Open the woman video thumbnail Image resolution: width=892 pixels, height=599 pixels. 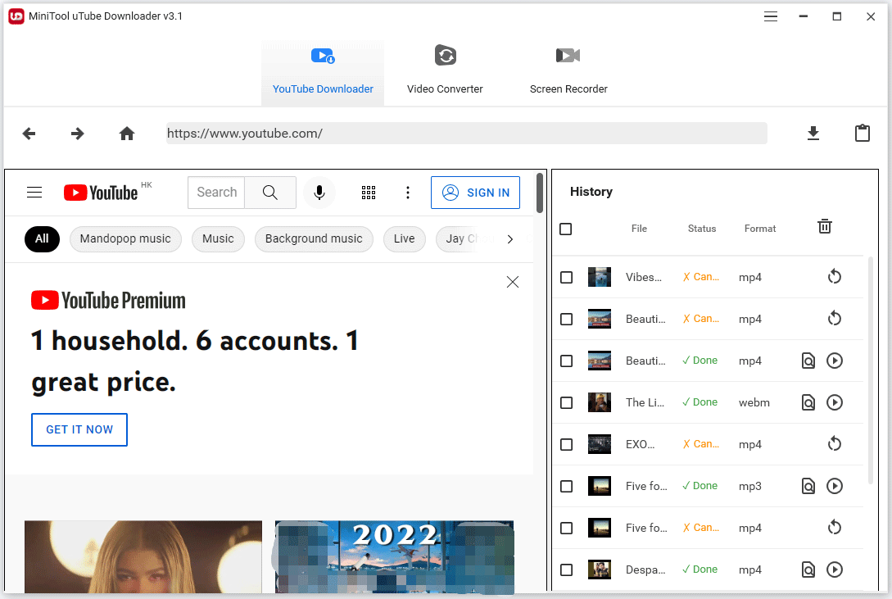143,557
